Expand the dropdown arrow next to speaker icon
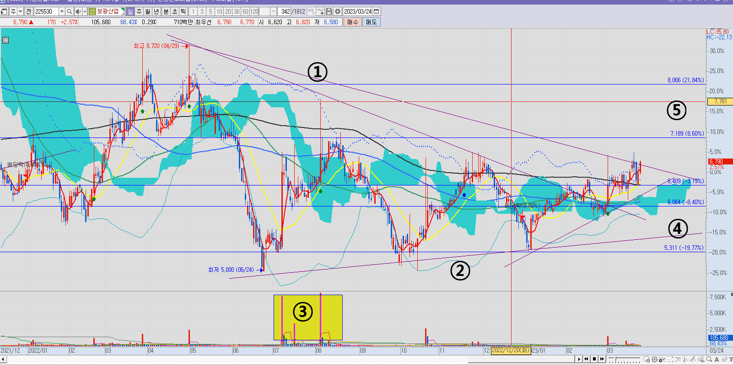 click(85, 11)
